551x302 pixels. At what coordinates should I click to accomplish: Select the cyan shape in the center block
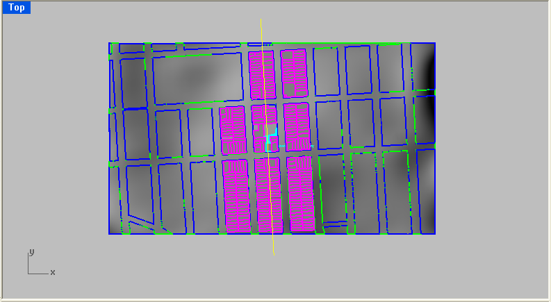click(x=272, y=138)
